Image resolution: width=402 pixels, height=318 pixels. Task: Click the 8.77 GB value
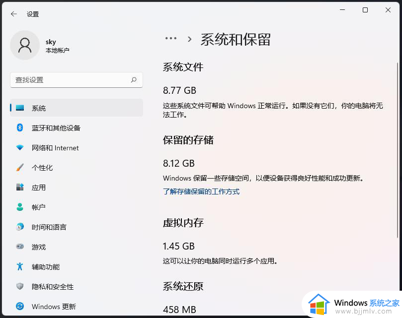(179, 90)
